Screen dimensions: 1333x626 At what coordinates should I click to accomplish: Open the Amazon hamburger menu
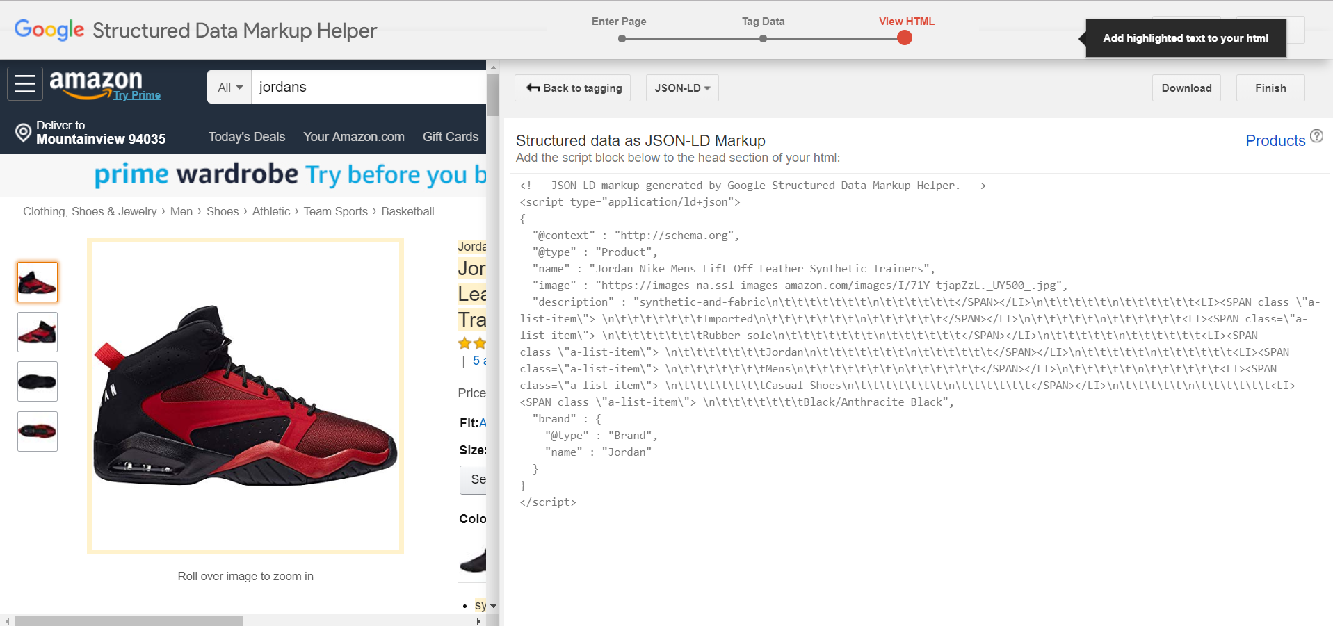coord(25,84)
